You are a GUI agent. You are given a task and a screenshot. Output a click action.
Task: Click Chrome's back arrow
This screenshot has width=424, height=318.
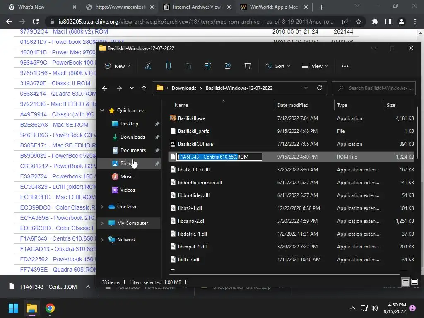[x=9, y=22]
